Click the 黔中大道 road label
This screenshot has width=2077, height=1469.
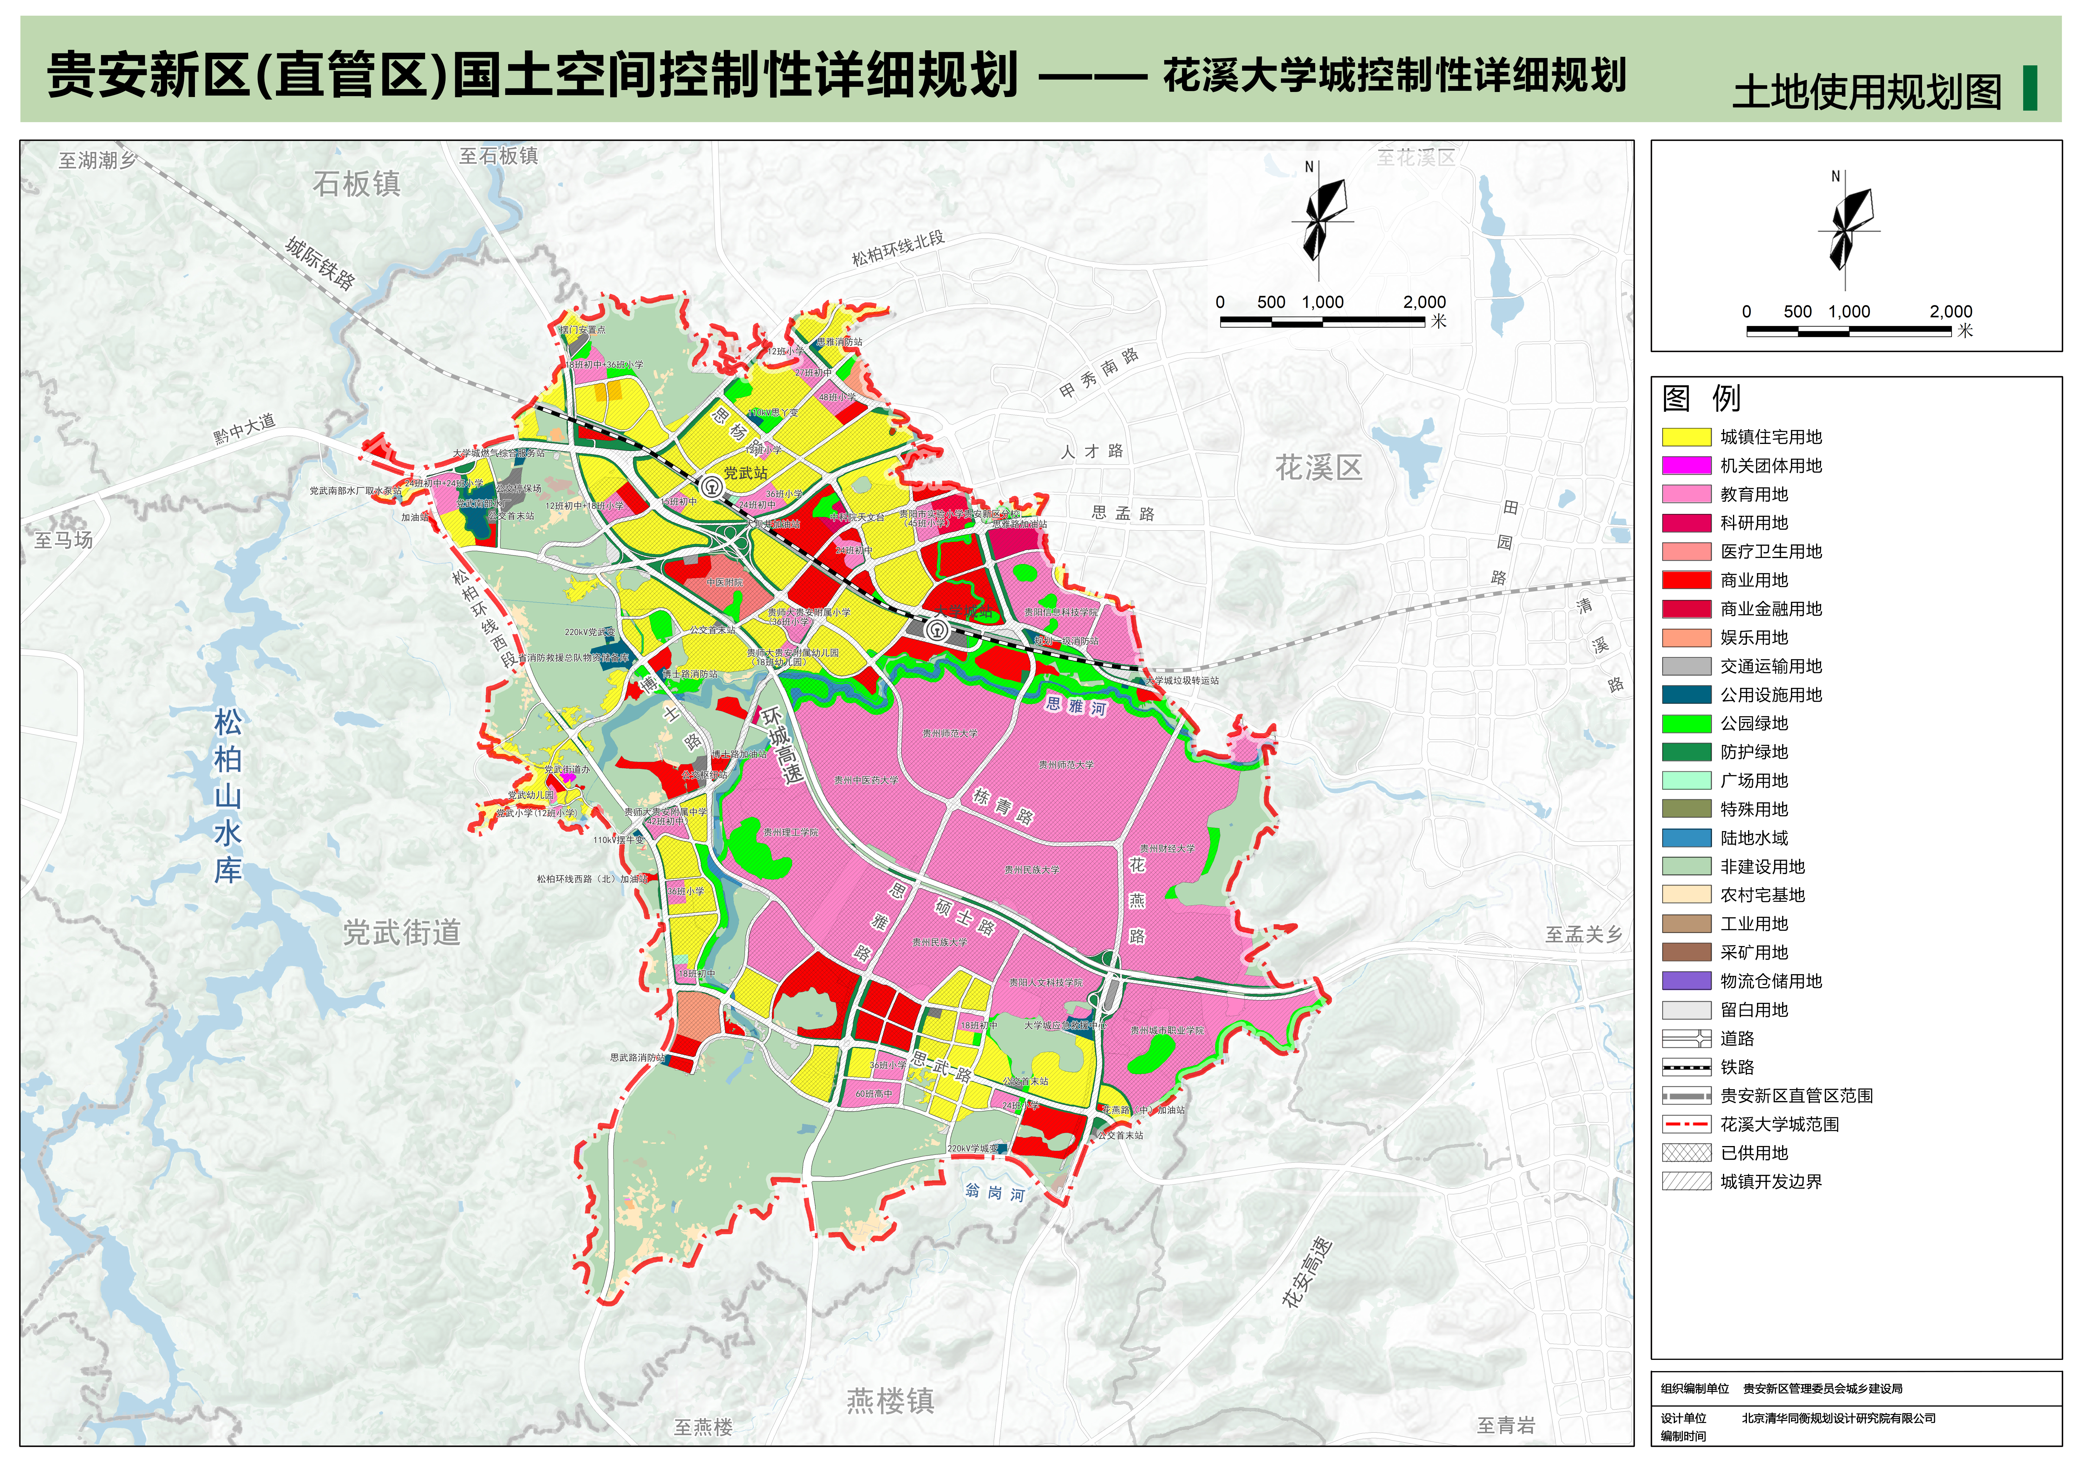tap(244, 429)
